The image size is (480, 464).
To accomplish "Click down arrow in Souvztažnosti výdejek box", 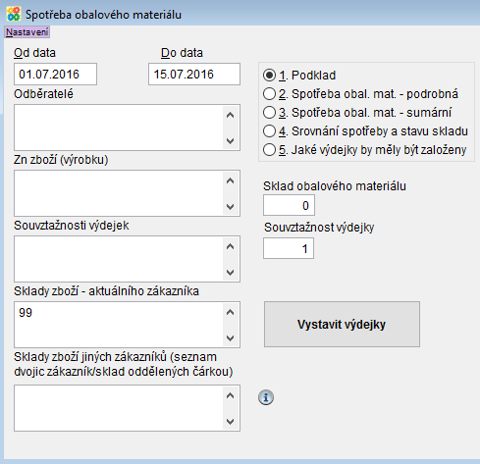I will pos(231,272).
